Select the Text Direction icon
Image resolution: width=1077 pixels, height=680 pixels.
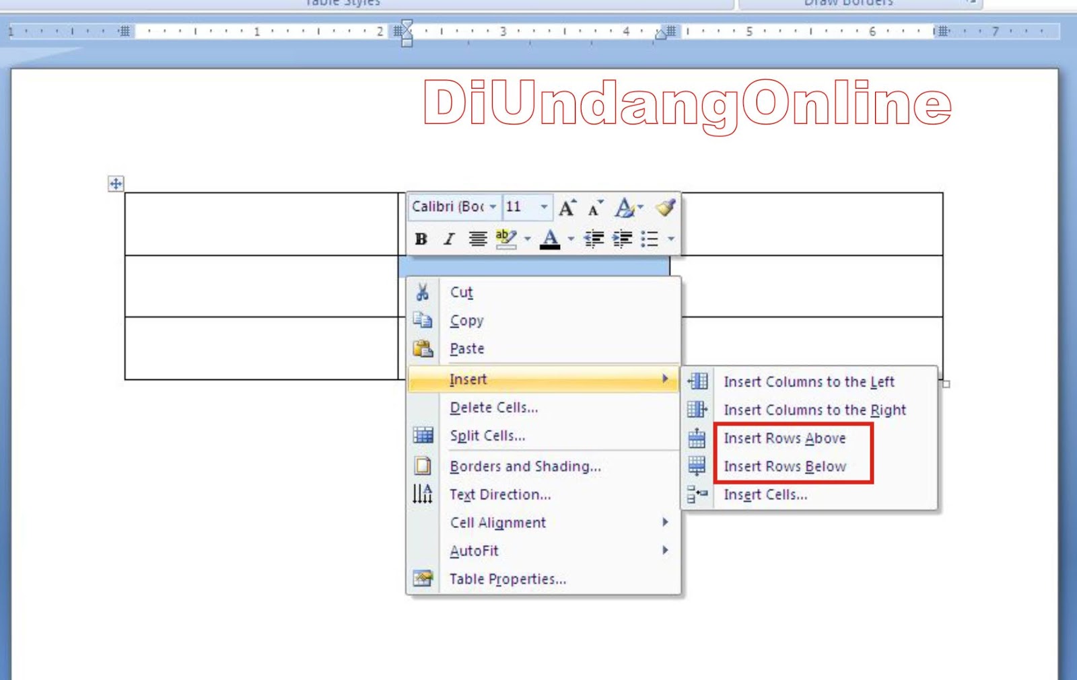422,494
